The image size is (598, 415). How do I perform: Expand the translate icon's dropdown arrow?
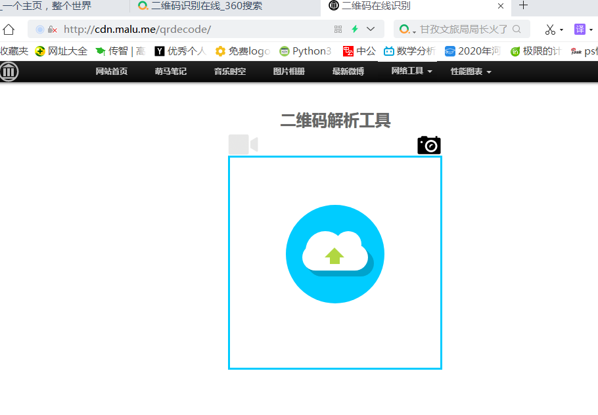591,29
